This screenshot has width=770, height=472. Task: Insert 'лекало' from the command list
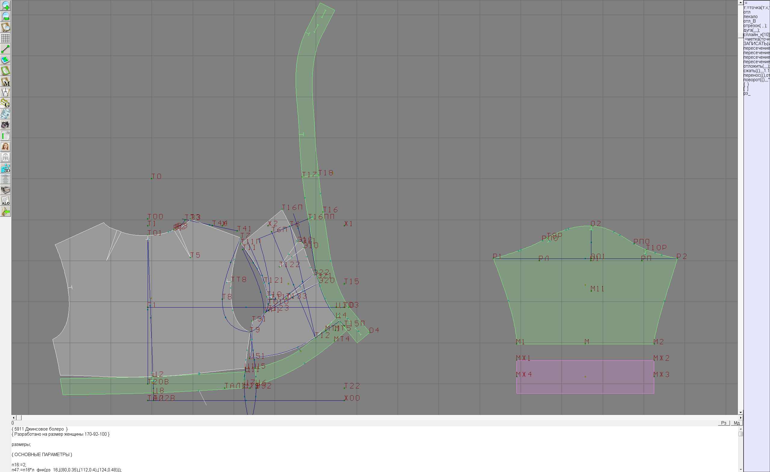click(750, 17)
